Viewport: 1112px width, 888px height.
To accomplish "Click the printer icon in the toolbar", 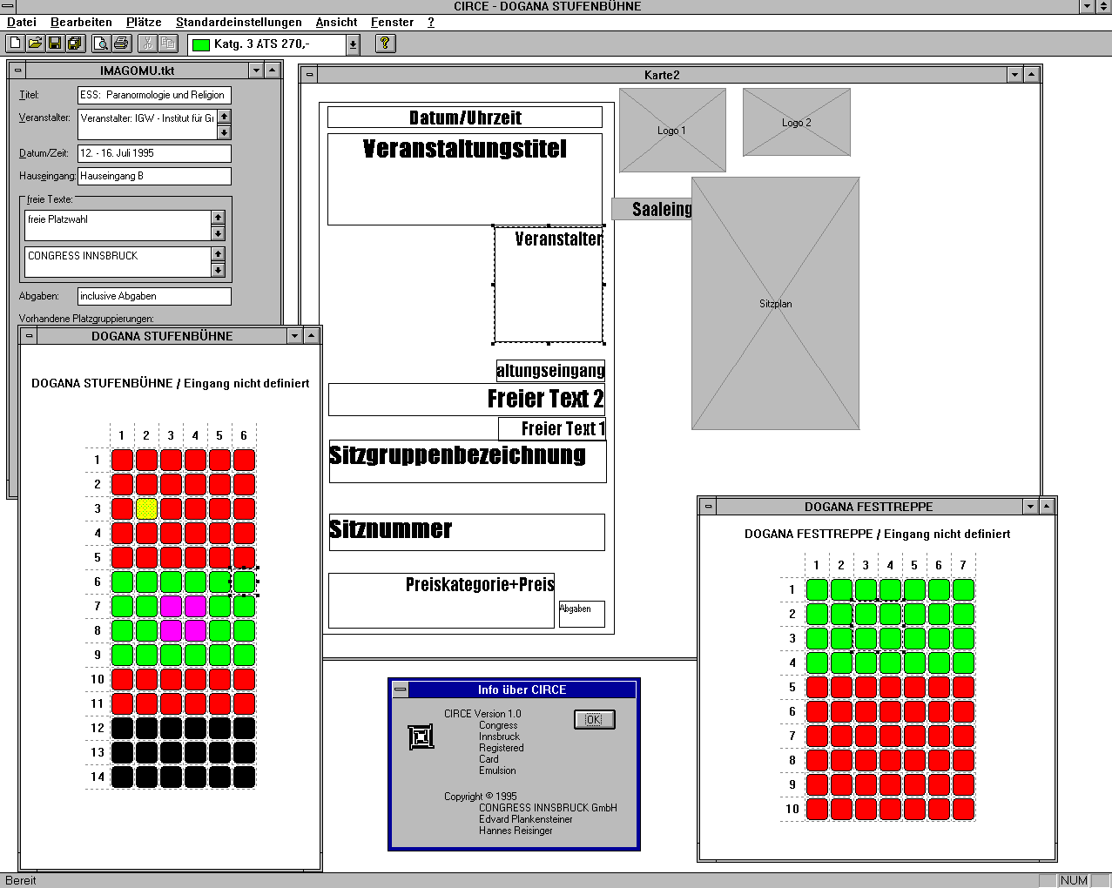I will click(121, 44).
